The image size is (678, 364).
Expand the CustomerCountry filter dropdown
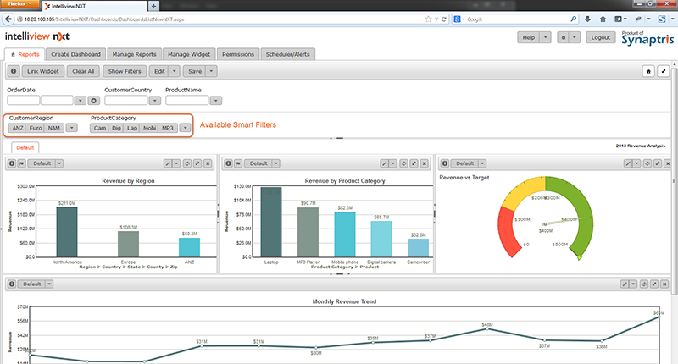153,101
